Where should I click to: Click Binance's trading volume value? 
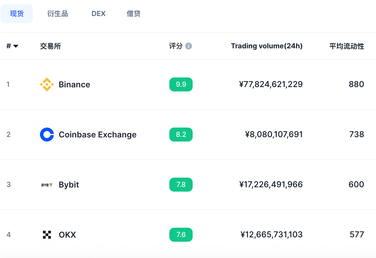(x=271, y=84)
